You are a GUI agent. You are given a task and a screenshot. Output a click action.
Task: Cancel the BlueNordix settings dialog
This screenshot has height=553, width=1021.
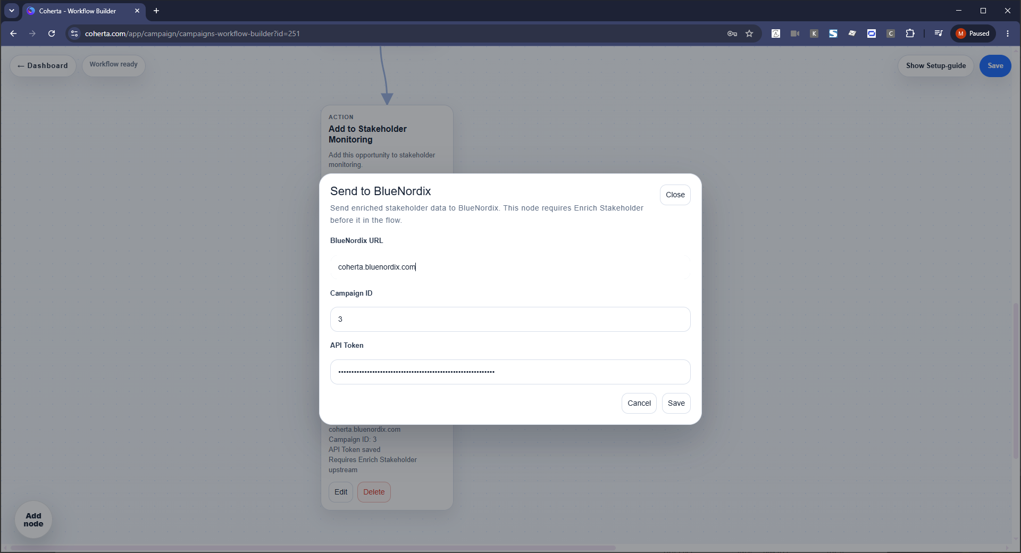click(x=639, y=403)
